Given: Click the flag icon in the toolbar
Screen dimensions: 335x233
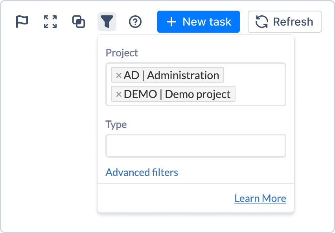Looking at the screenshot, I should pyautogui.click(x=22, y=22).
